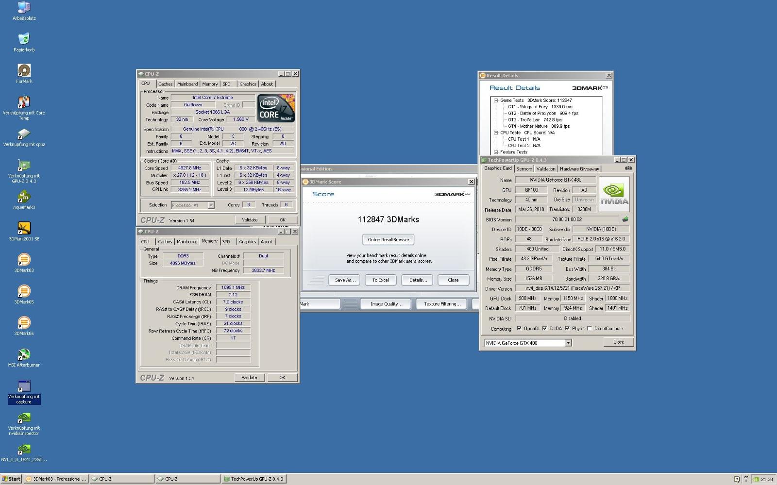The height and width of the screenshot is (485, 777).
Task: Open the Hardware Giveaway tab in GPU-Z
Action: (x=579, y=169)
